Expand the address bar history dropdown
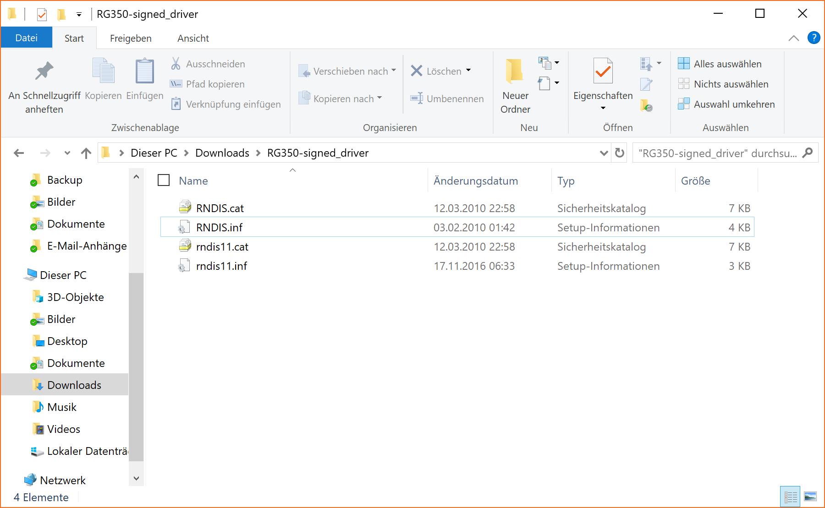Screen dimensions: 825x508 (x=604, y=153)
